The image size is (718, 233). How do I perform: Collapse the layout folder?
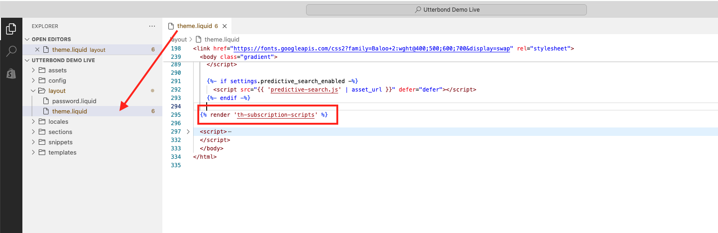pos(33,91)
